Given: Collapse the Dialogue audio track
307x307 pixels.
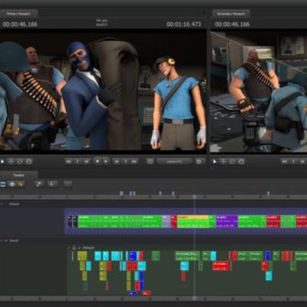Looking at the screenshot, I should [x=69, y=248].
